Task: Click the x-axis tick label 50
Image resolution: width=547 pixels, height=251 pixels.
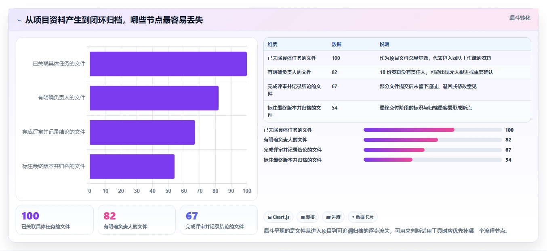Action: (168, 191)
